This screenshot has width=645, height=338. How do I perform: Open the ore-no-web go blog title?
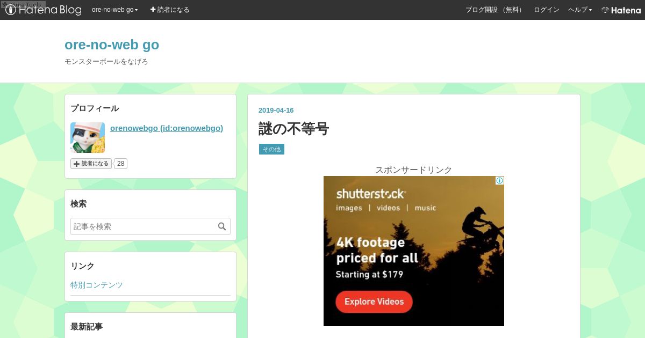point(112,45)
